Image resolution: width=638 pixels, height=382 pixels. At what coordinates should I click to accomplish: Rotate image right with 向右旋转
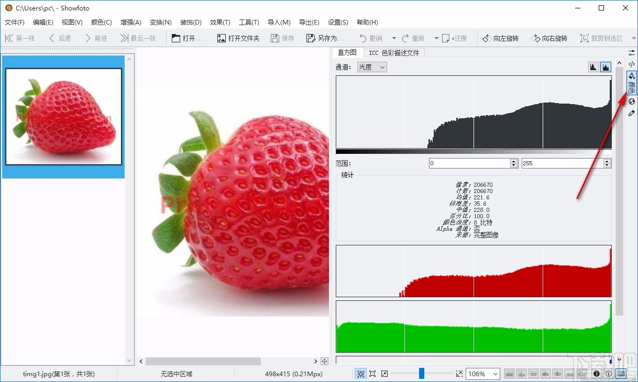click(549, 38)
